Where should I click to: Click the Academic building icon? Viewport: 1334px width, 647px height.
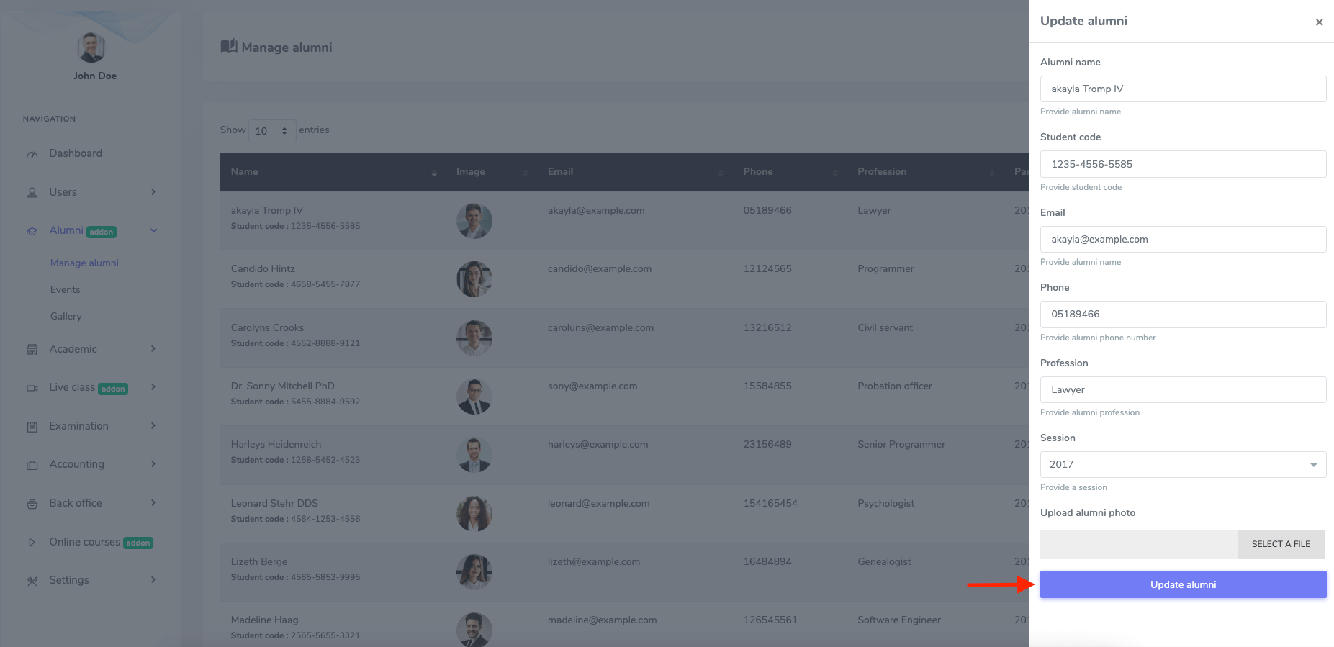pyautogui.click(x=32, y=350)
